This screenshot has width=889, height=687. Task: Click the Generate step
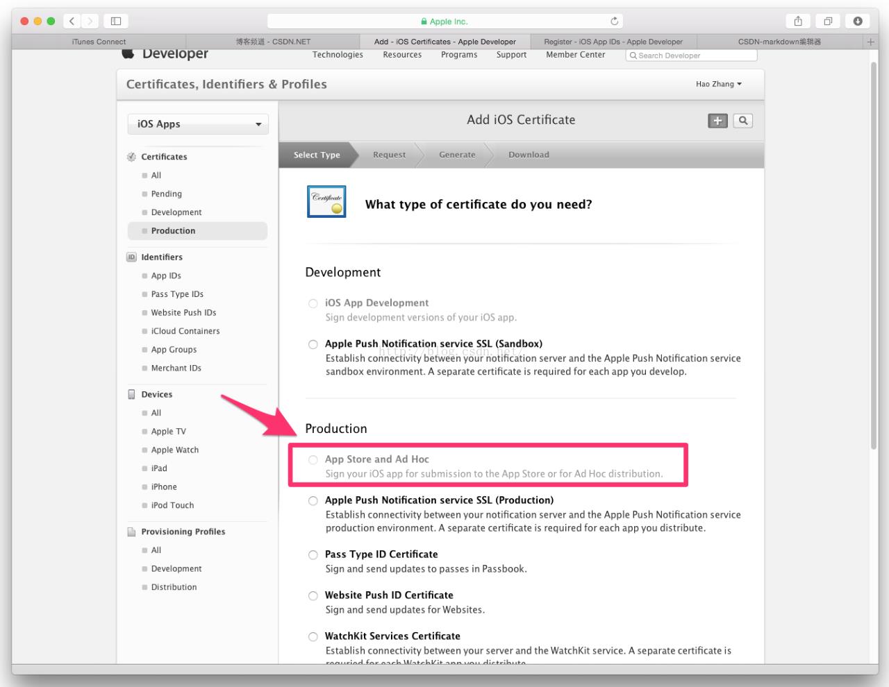[457, 155]
